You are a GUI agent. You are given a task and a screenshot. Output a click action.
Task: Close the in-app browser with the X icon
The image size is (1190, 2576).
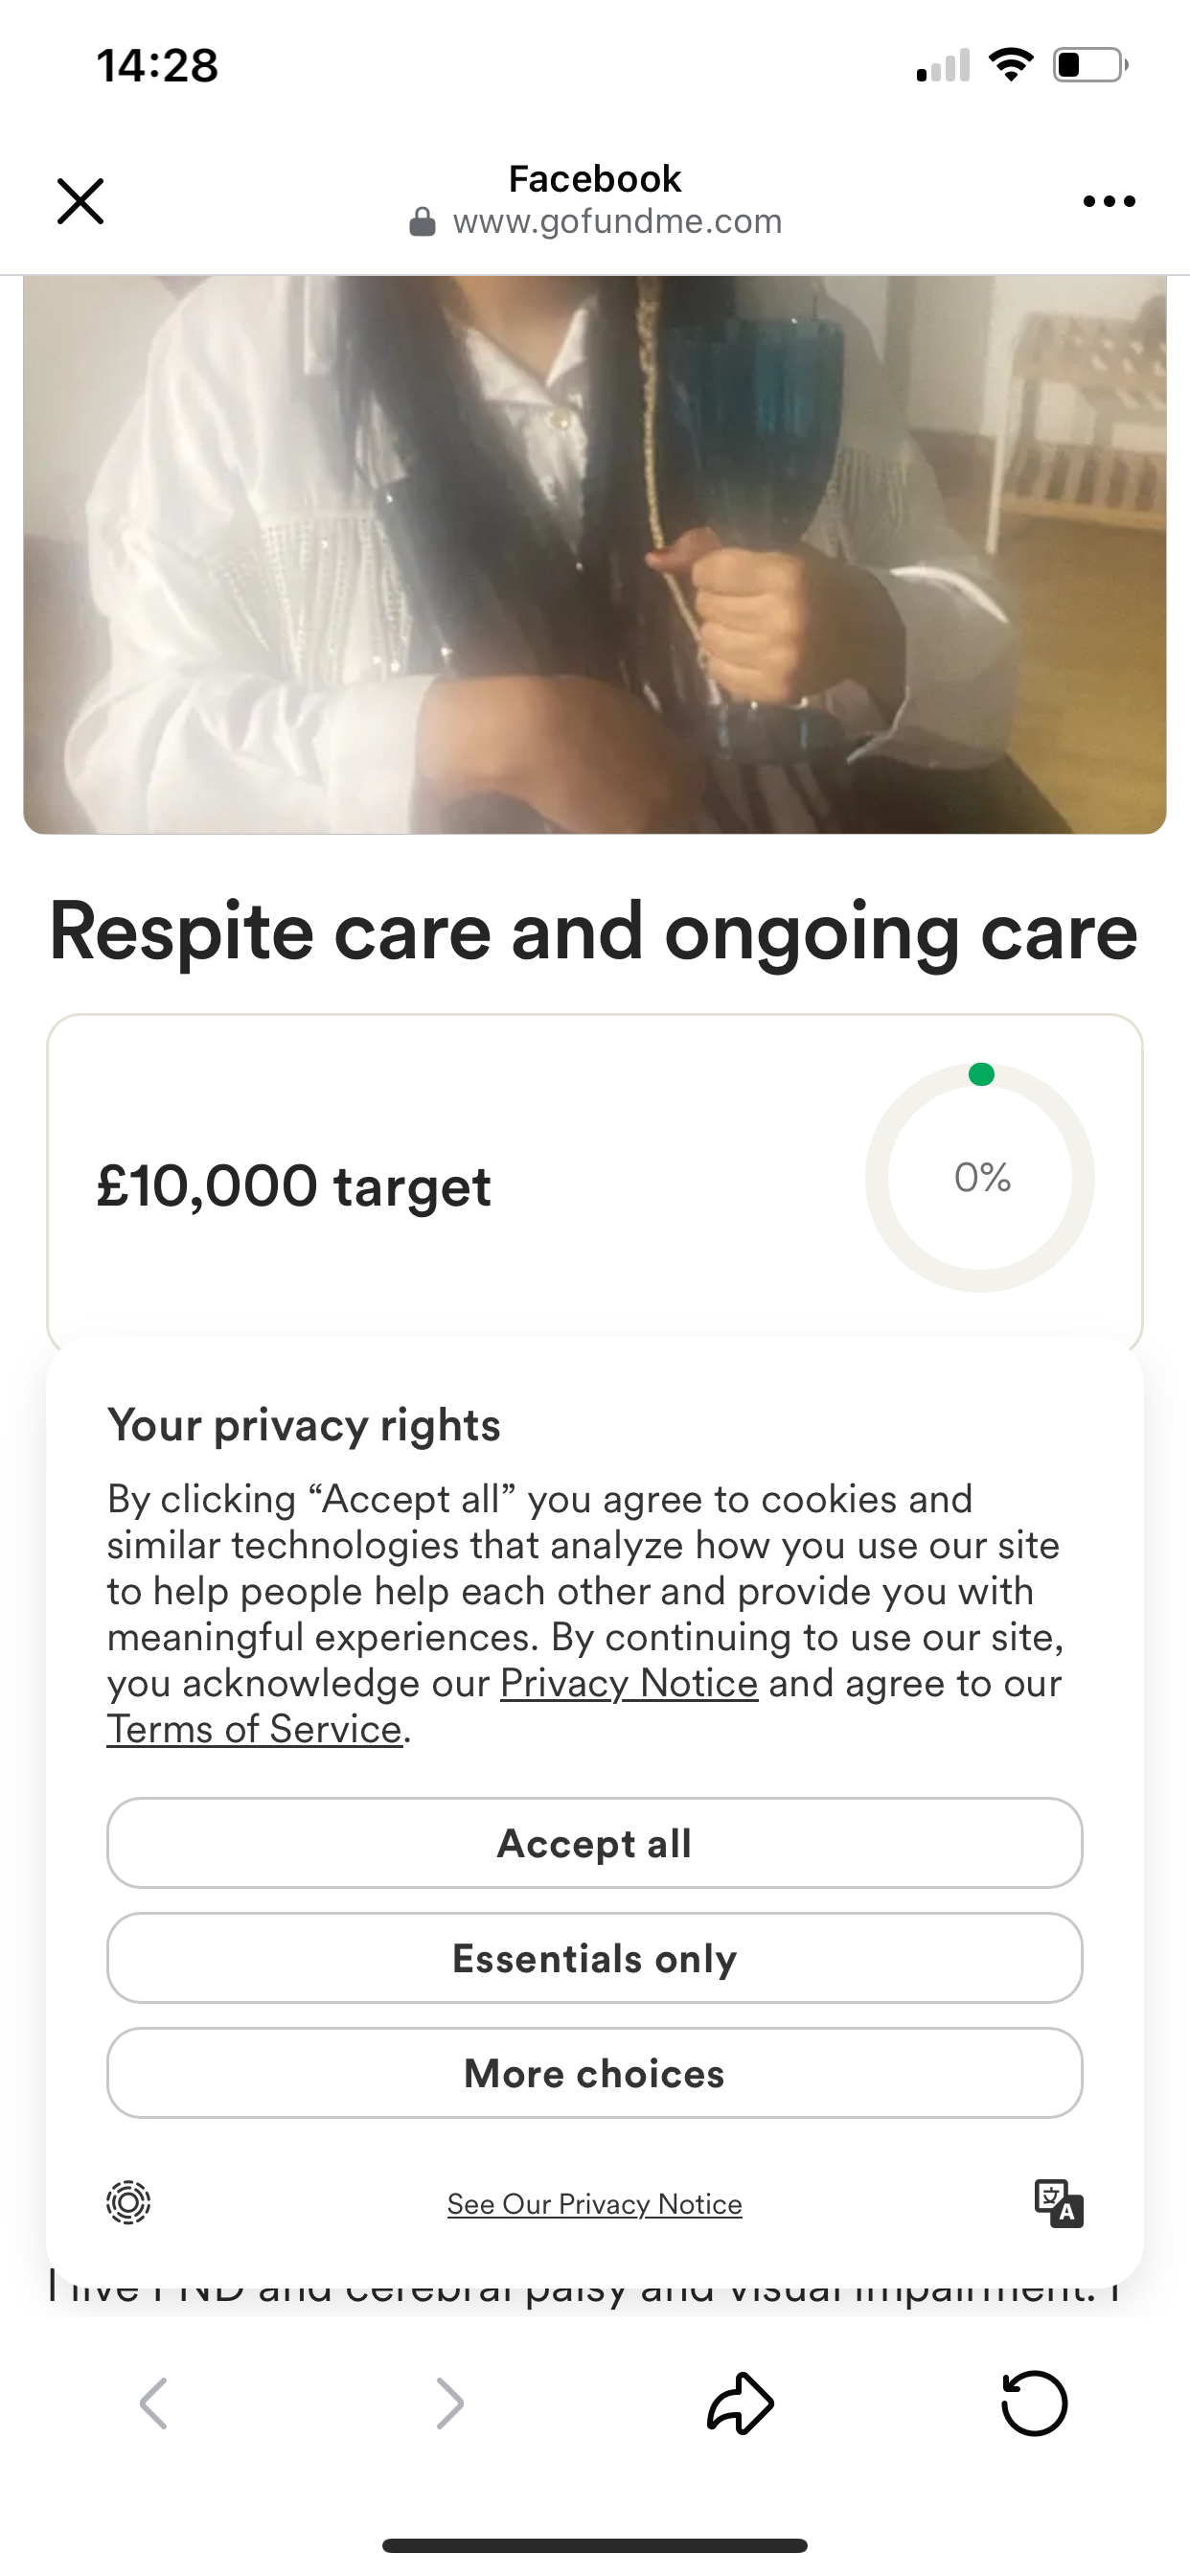point(80,201)
